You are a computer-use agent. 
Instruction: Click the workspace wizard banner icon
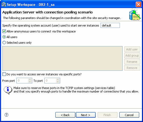point(135,14)
